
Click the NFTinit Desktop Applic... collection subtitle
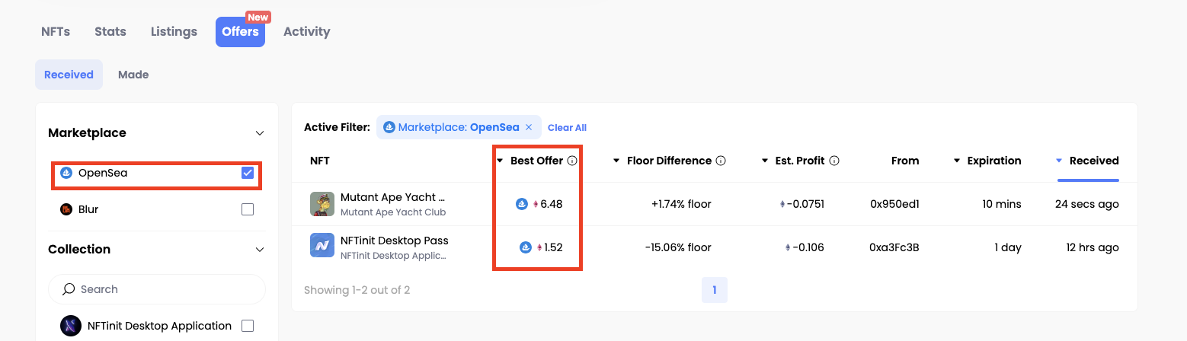[393, 256]
